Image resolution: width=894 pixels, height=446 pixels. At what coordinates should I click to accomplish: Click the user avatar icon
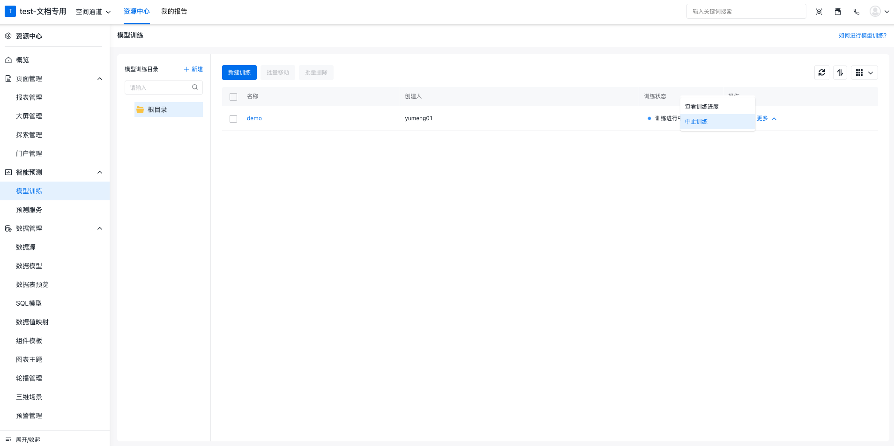[x=875, y=11]
